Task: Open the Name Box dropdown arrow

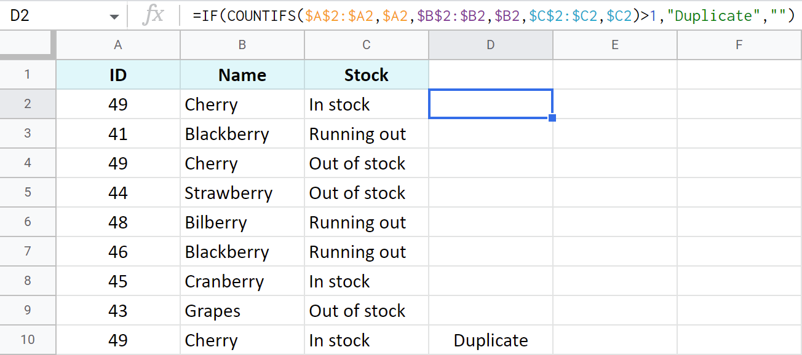Action: (x=114, y=16)
